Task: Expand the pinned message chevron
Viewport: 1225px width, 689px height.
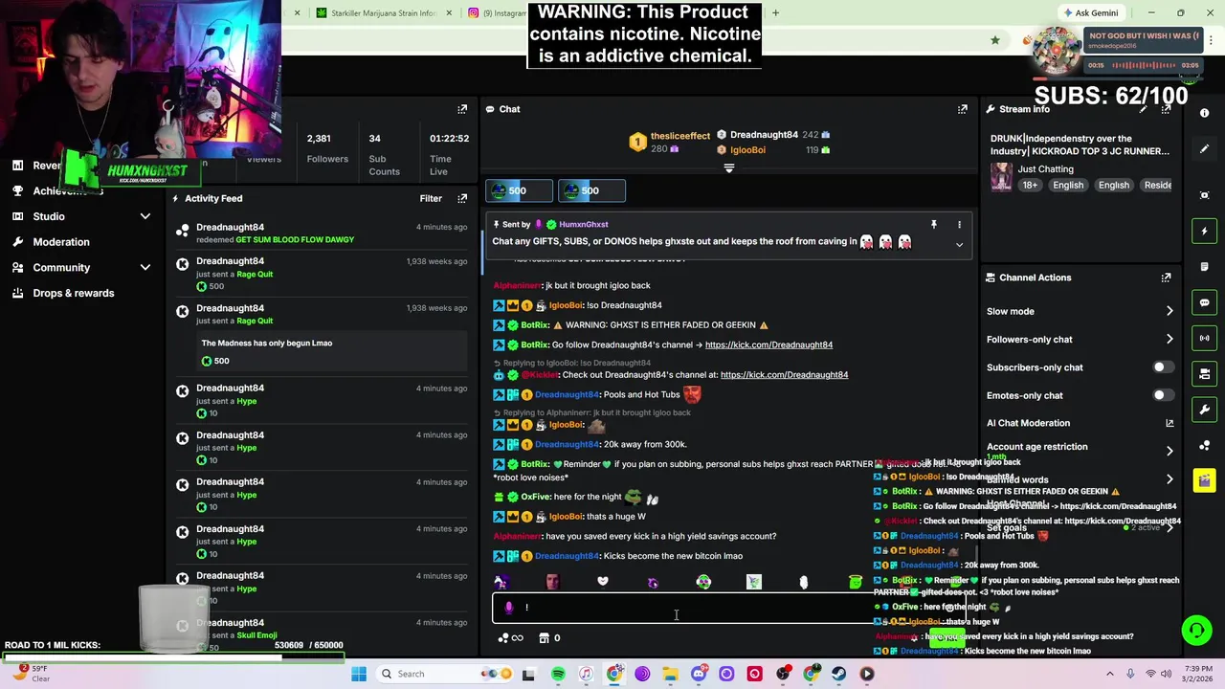Action: [959, 245]
